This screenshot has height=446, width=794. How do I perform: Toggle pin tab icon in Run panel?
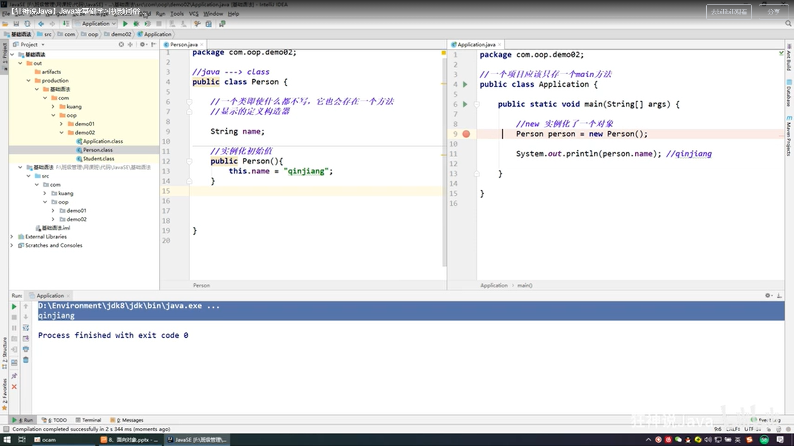click(14, 376)
